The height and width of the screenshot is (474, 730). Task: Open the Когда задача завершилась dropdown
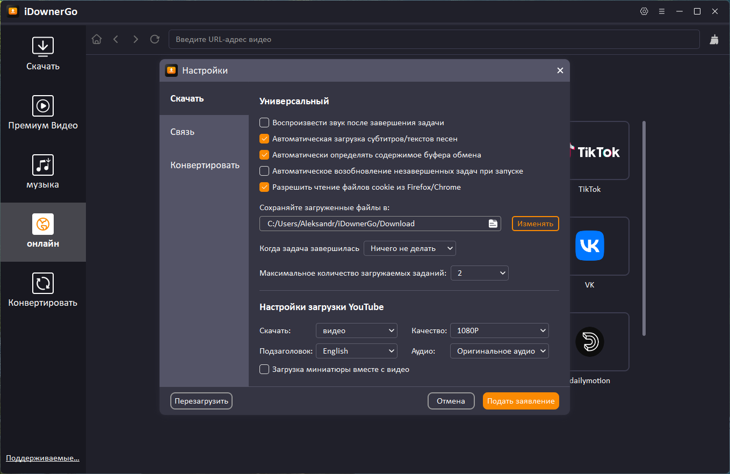click(410, 248)
